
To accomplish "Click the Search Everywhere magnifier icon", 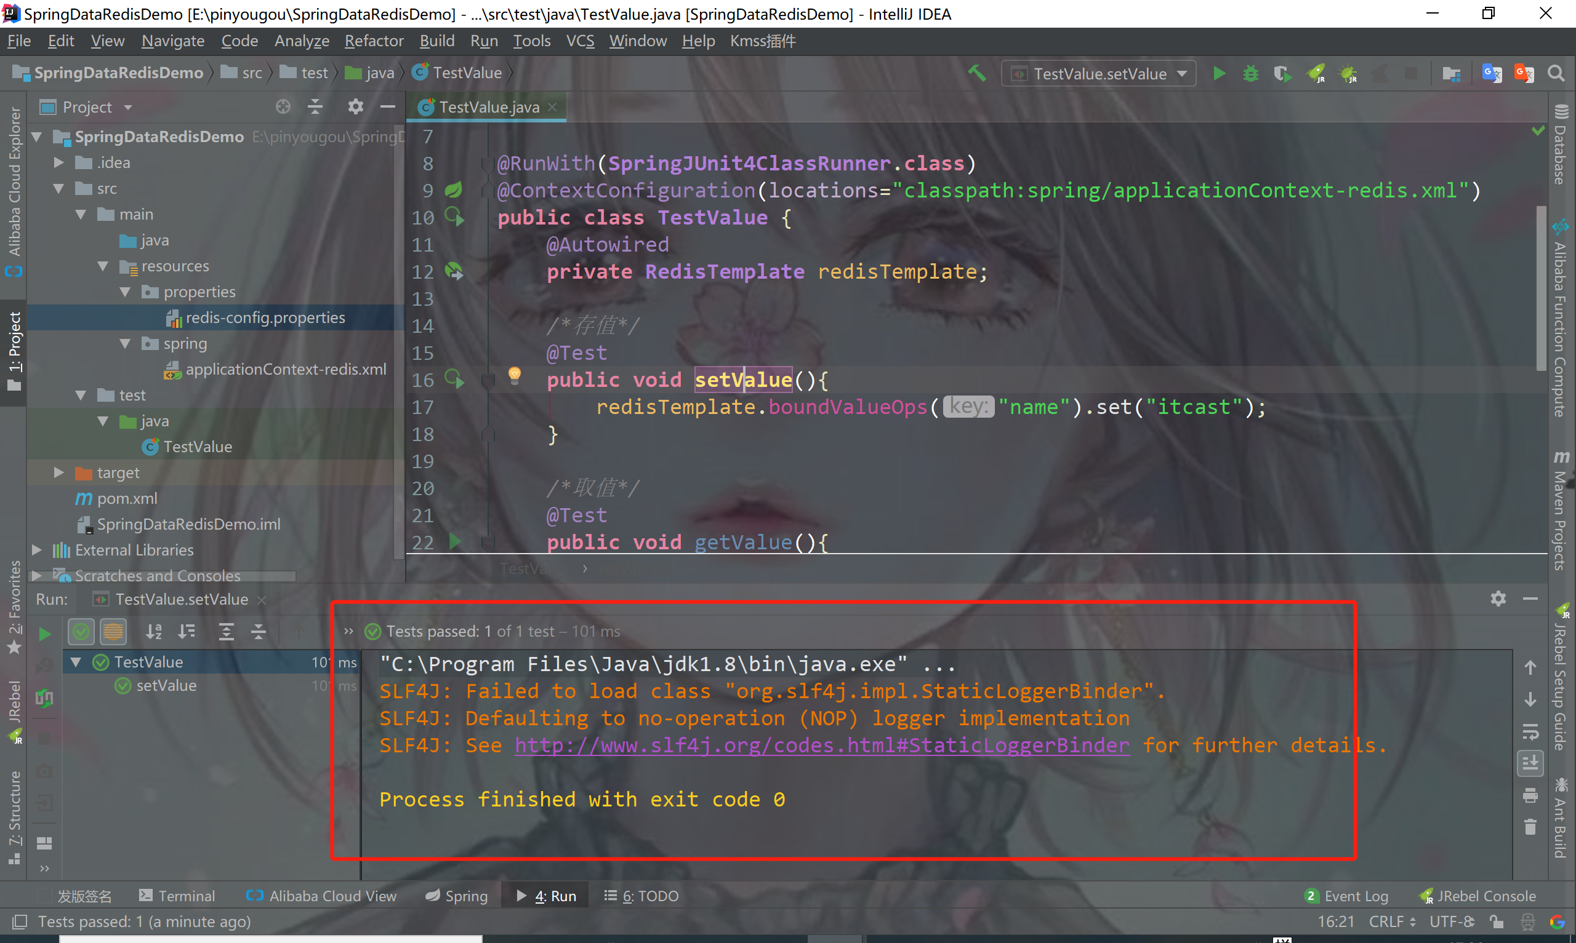I will point(1556,74).
